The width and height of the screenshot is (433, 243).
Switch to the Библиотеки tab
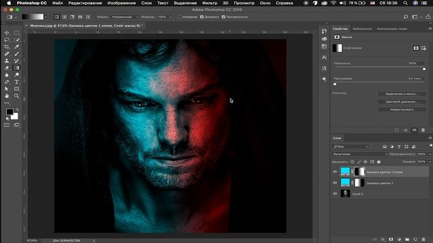[x=362, y=28]
